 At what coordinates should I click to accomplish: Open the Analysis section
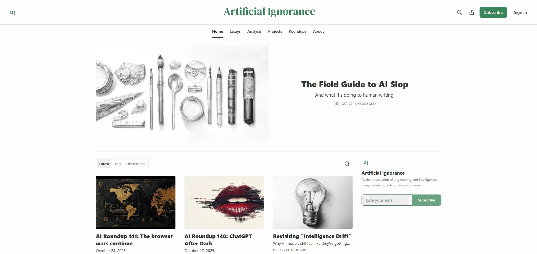(x=254, y=31)
